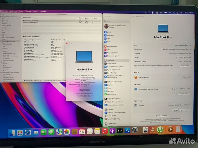The image size is (198, 148).
Task: Open App Store from the Dock
Action: pos(127,130)
